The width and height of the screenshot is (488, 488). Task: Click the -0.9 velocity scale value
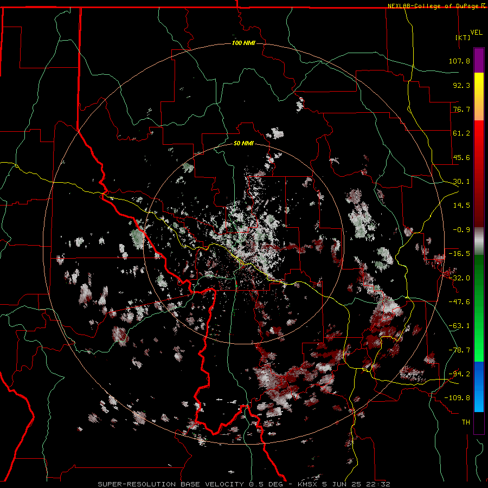coord(461,230)
